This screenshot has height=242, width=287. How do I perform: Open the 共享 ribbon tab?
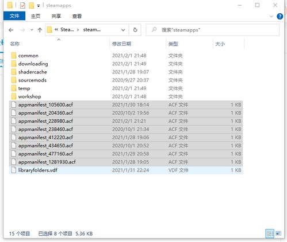coord(56,16)
